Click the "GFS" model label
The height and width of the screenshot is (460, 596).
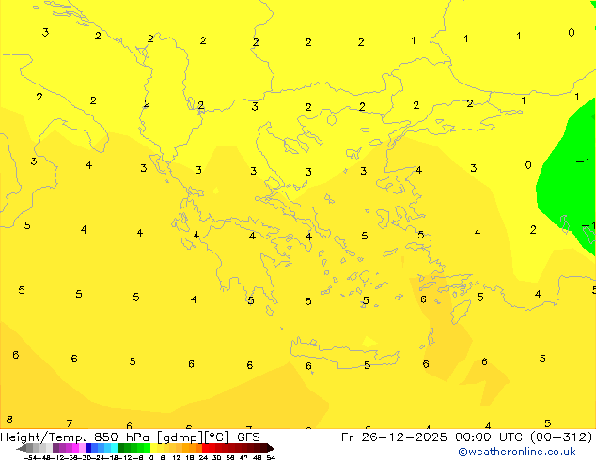click(248, 437)
